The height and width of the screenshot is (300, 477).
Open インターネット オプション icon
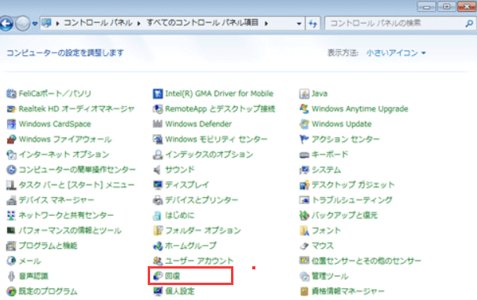[11, 155]
